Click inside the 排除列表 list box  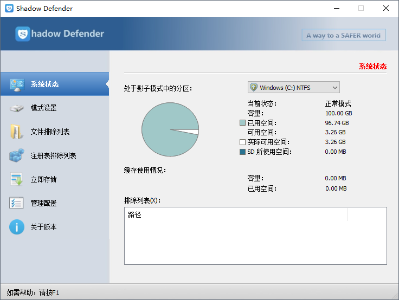point(255,236)
